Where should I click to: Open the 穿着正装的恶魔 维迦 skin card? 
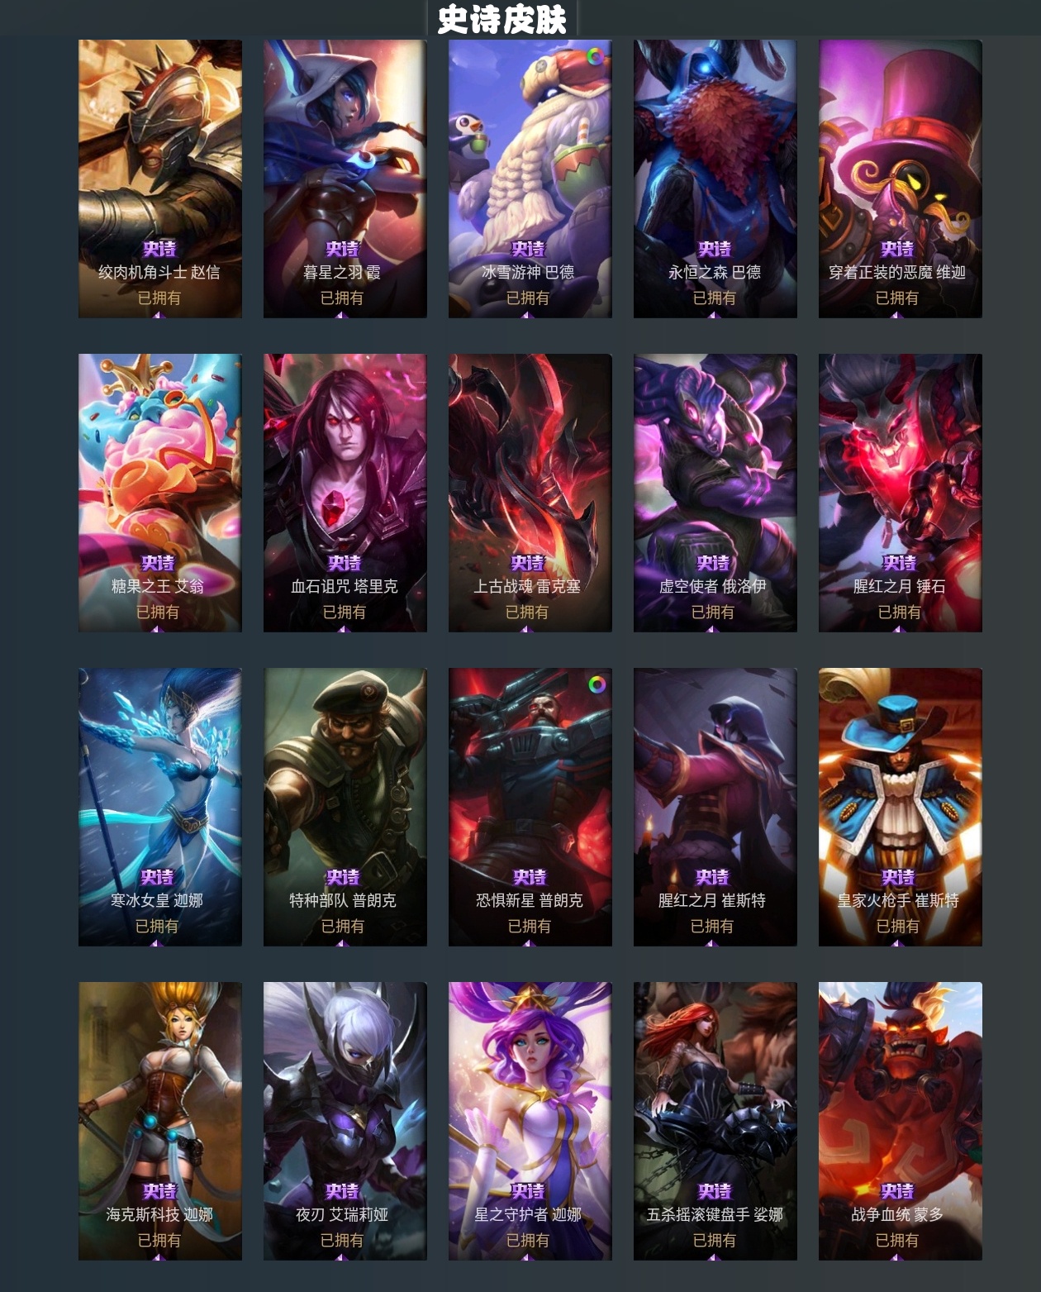pyautogui.click(x=901, y=179)
